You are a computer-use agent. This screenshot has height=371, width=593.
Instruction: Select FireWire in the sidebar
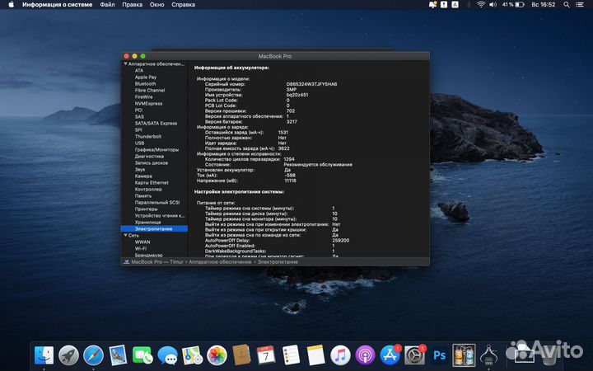[x=143, y=97]
